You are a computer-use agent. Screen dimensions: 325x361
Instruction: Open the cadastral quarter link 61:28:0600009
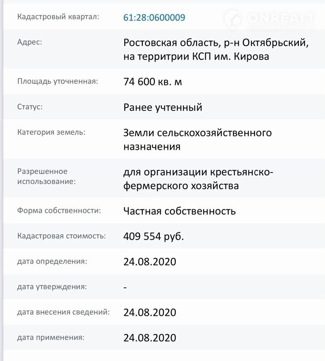point(154,17)
